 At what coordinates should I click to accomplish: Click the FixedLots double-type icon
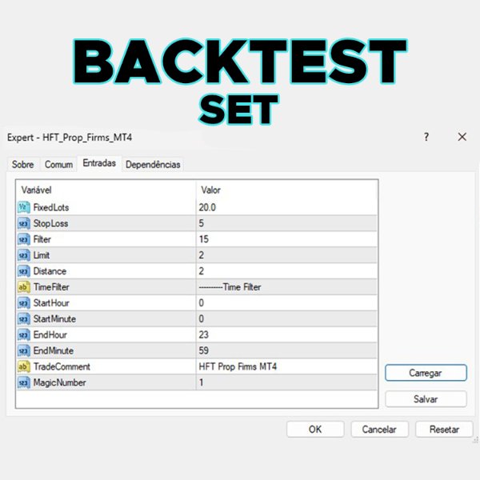coord(24,207)
